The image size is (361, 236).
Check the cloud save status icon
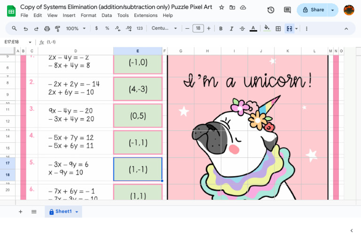pyautogui.click(x=243, y=8)
